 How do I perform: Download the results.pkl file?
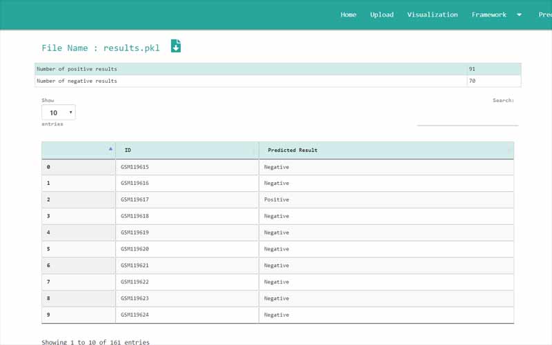[x=176, y=46]
